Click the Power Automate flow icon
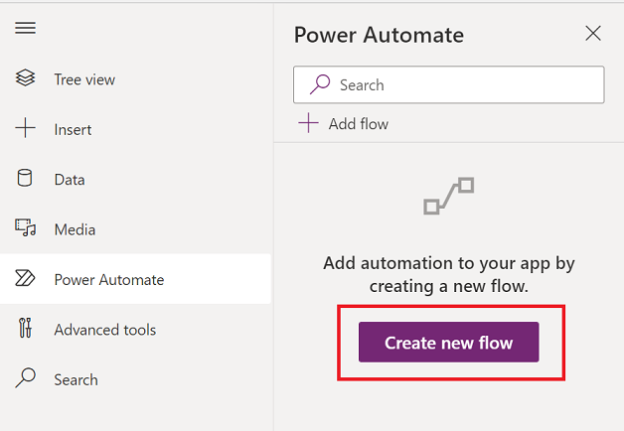This screenshot has height=431, width=624. pyautogui.click(x=25, y=278)
